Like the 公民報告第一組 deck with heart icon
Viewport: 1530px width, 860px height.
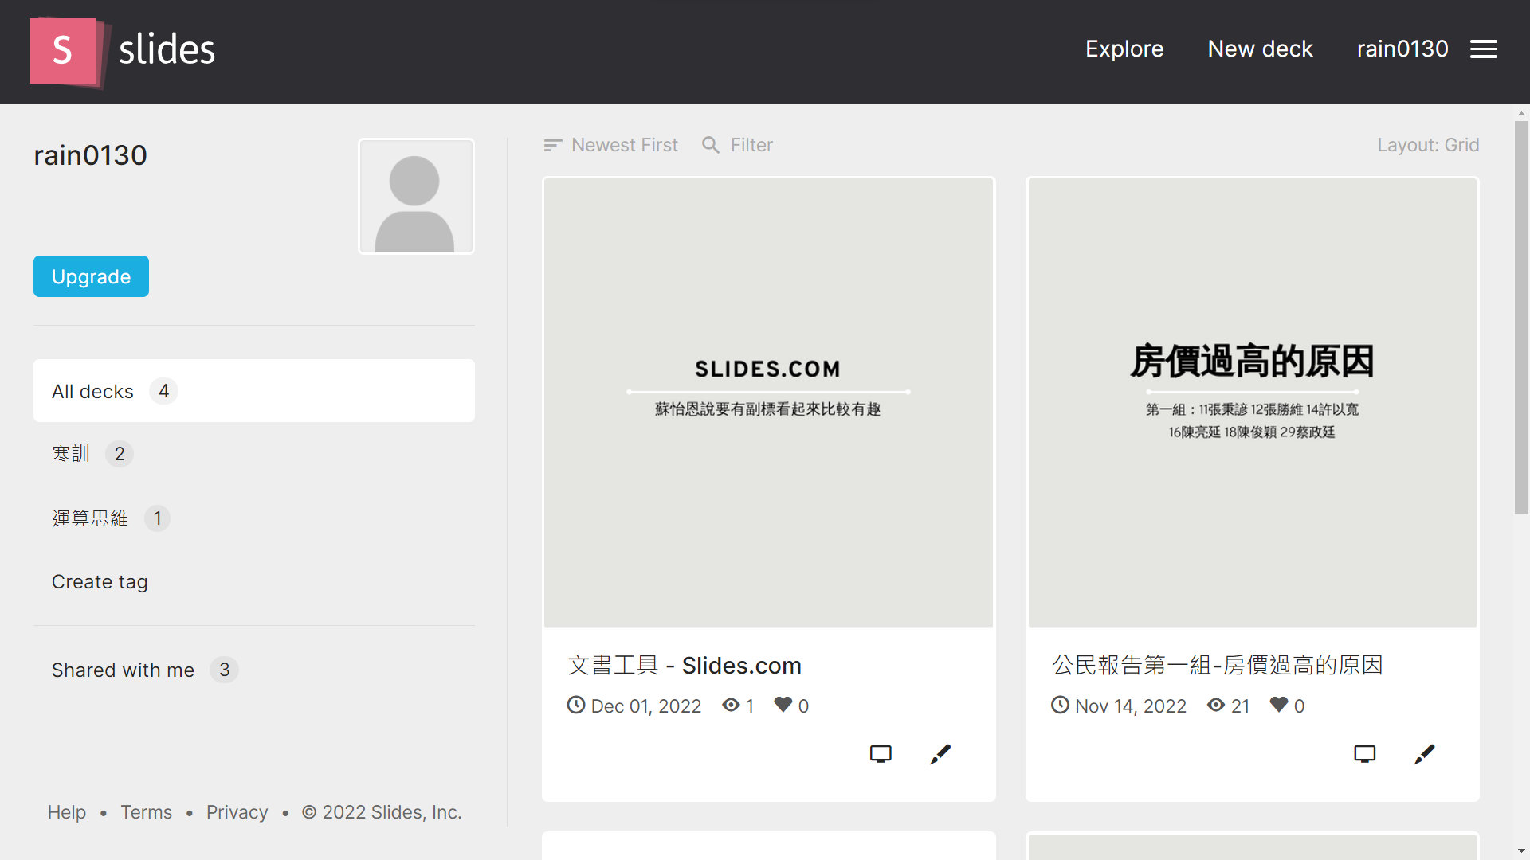1279,705
